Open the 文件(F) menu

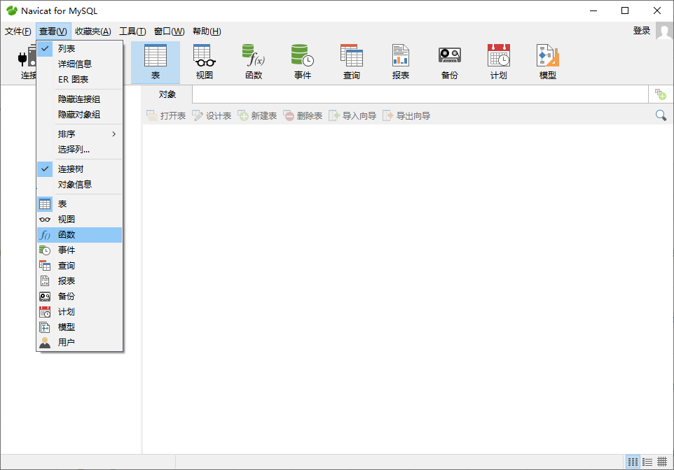pyautogui.click(x=18, y=31)
